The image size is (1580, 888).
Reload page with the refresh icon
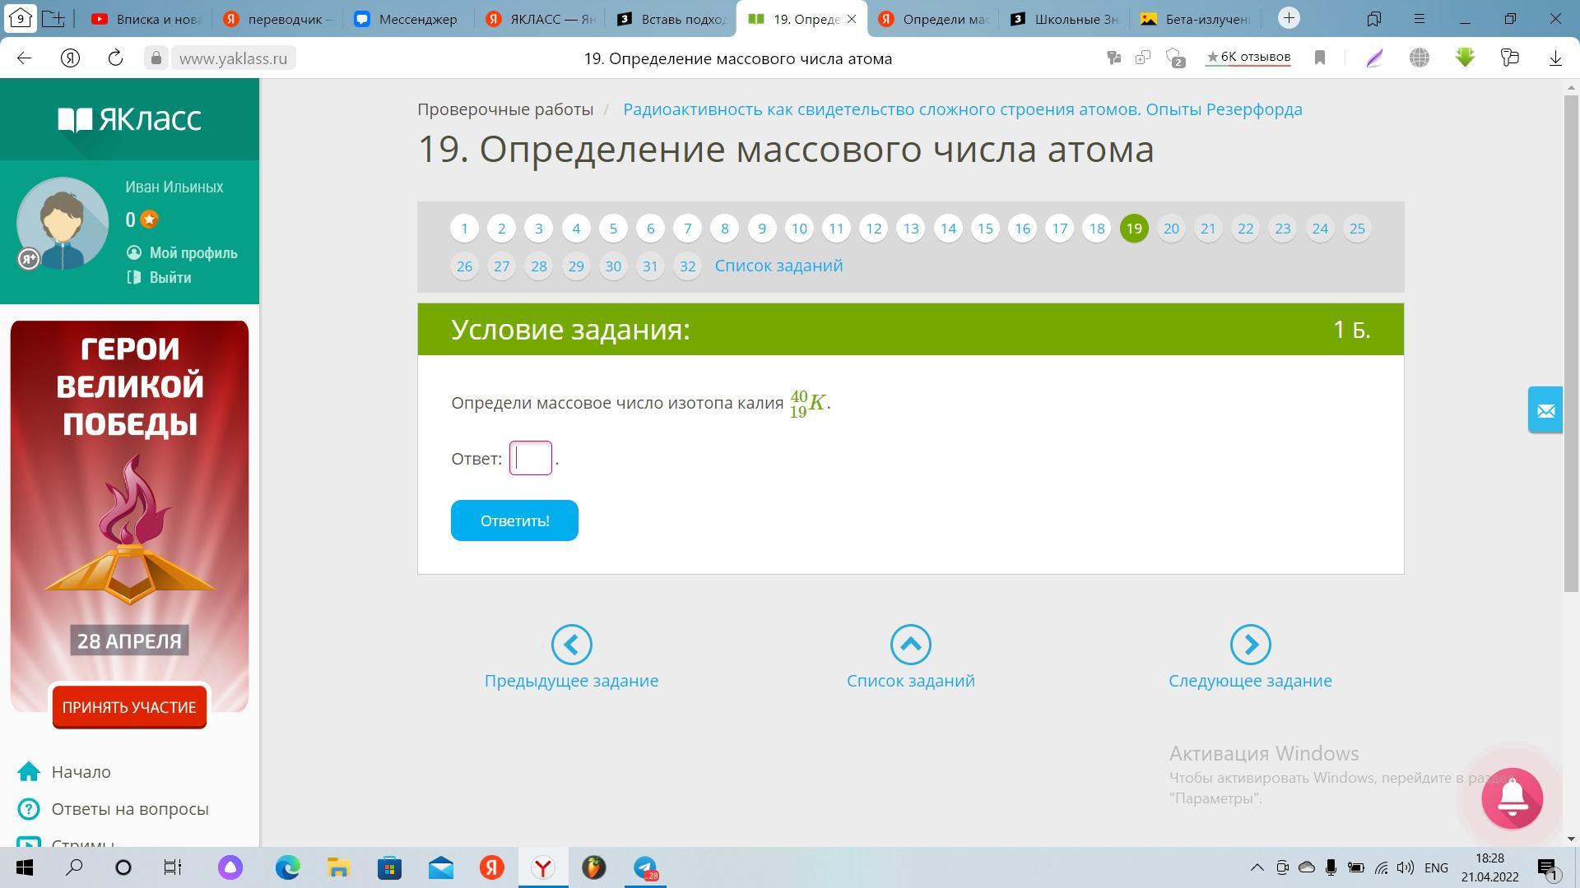point(115,58)
